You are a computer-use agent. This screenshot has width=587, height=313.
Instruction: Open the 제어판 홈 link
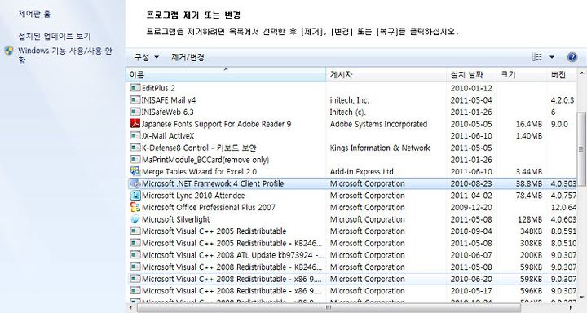pos(34,14)
